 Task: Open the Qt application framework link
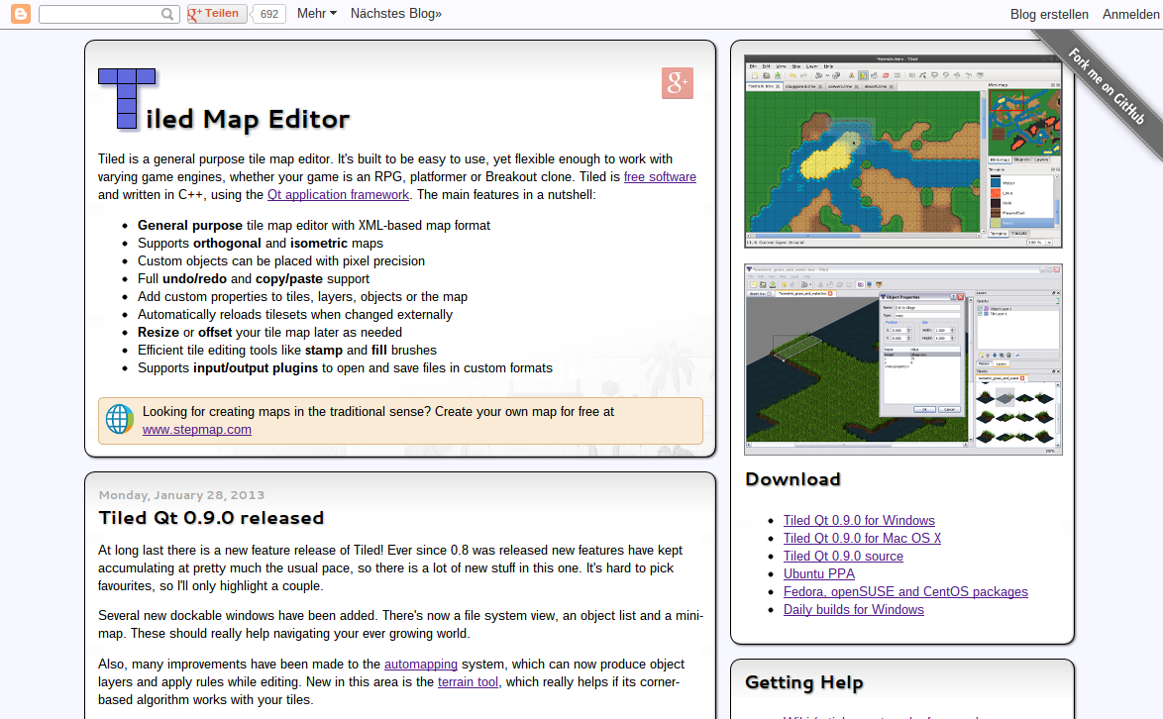pyautogui.click(x=338, y=195)
